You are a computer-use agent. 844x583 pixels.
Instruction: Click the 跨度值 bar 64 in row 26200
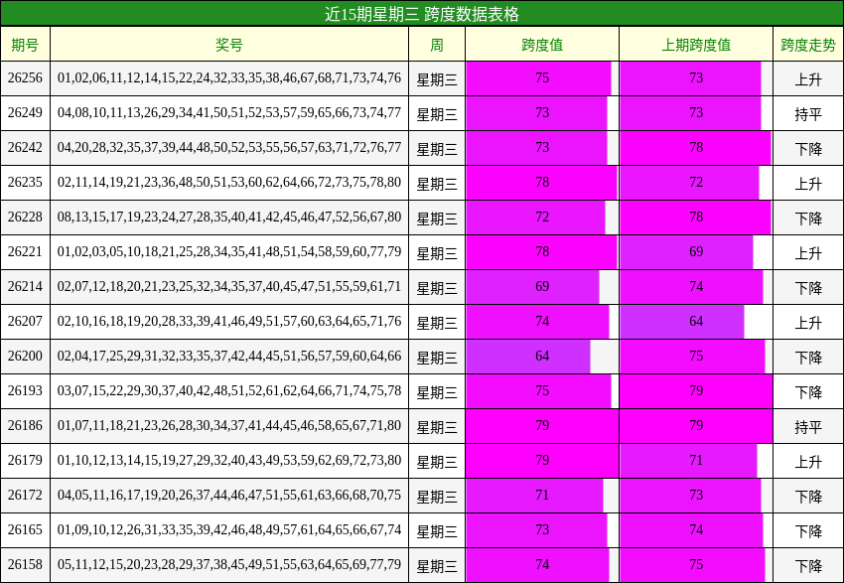coord(528,357)
